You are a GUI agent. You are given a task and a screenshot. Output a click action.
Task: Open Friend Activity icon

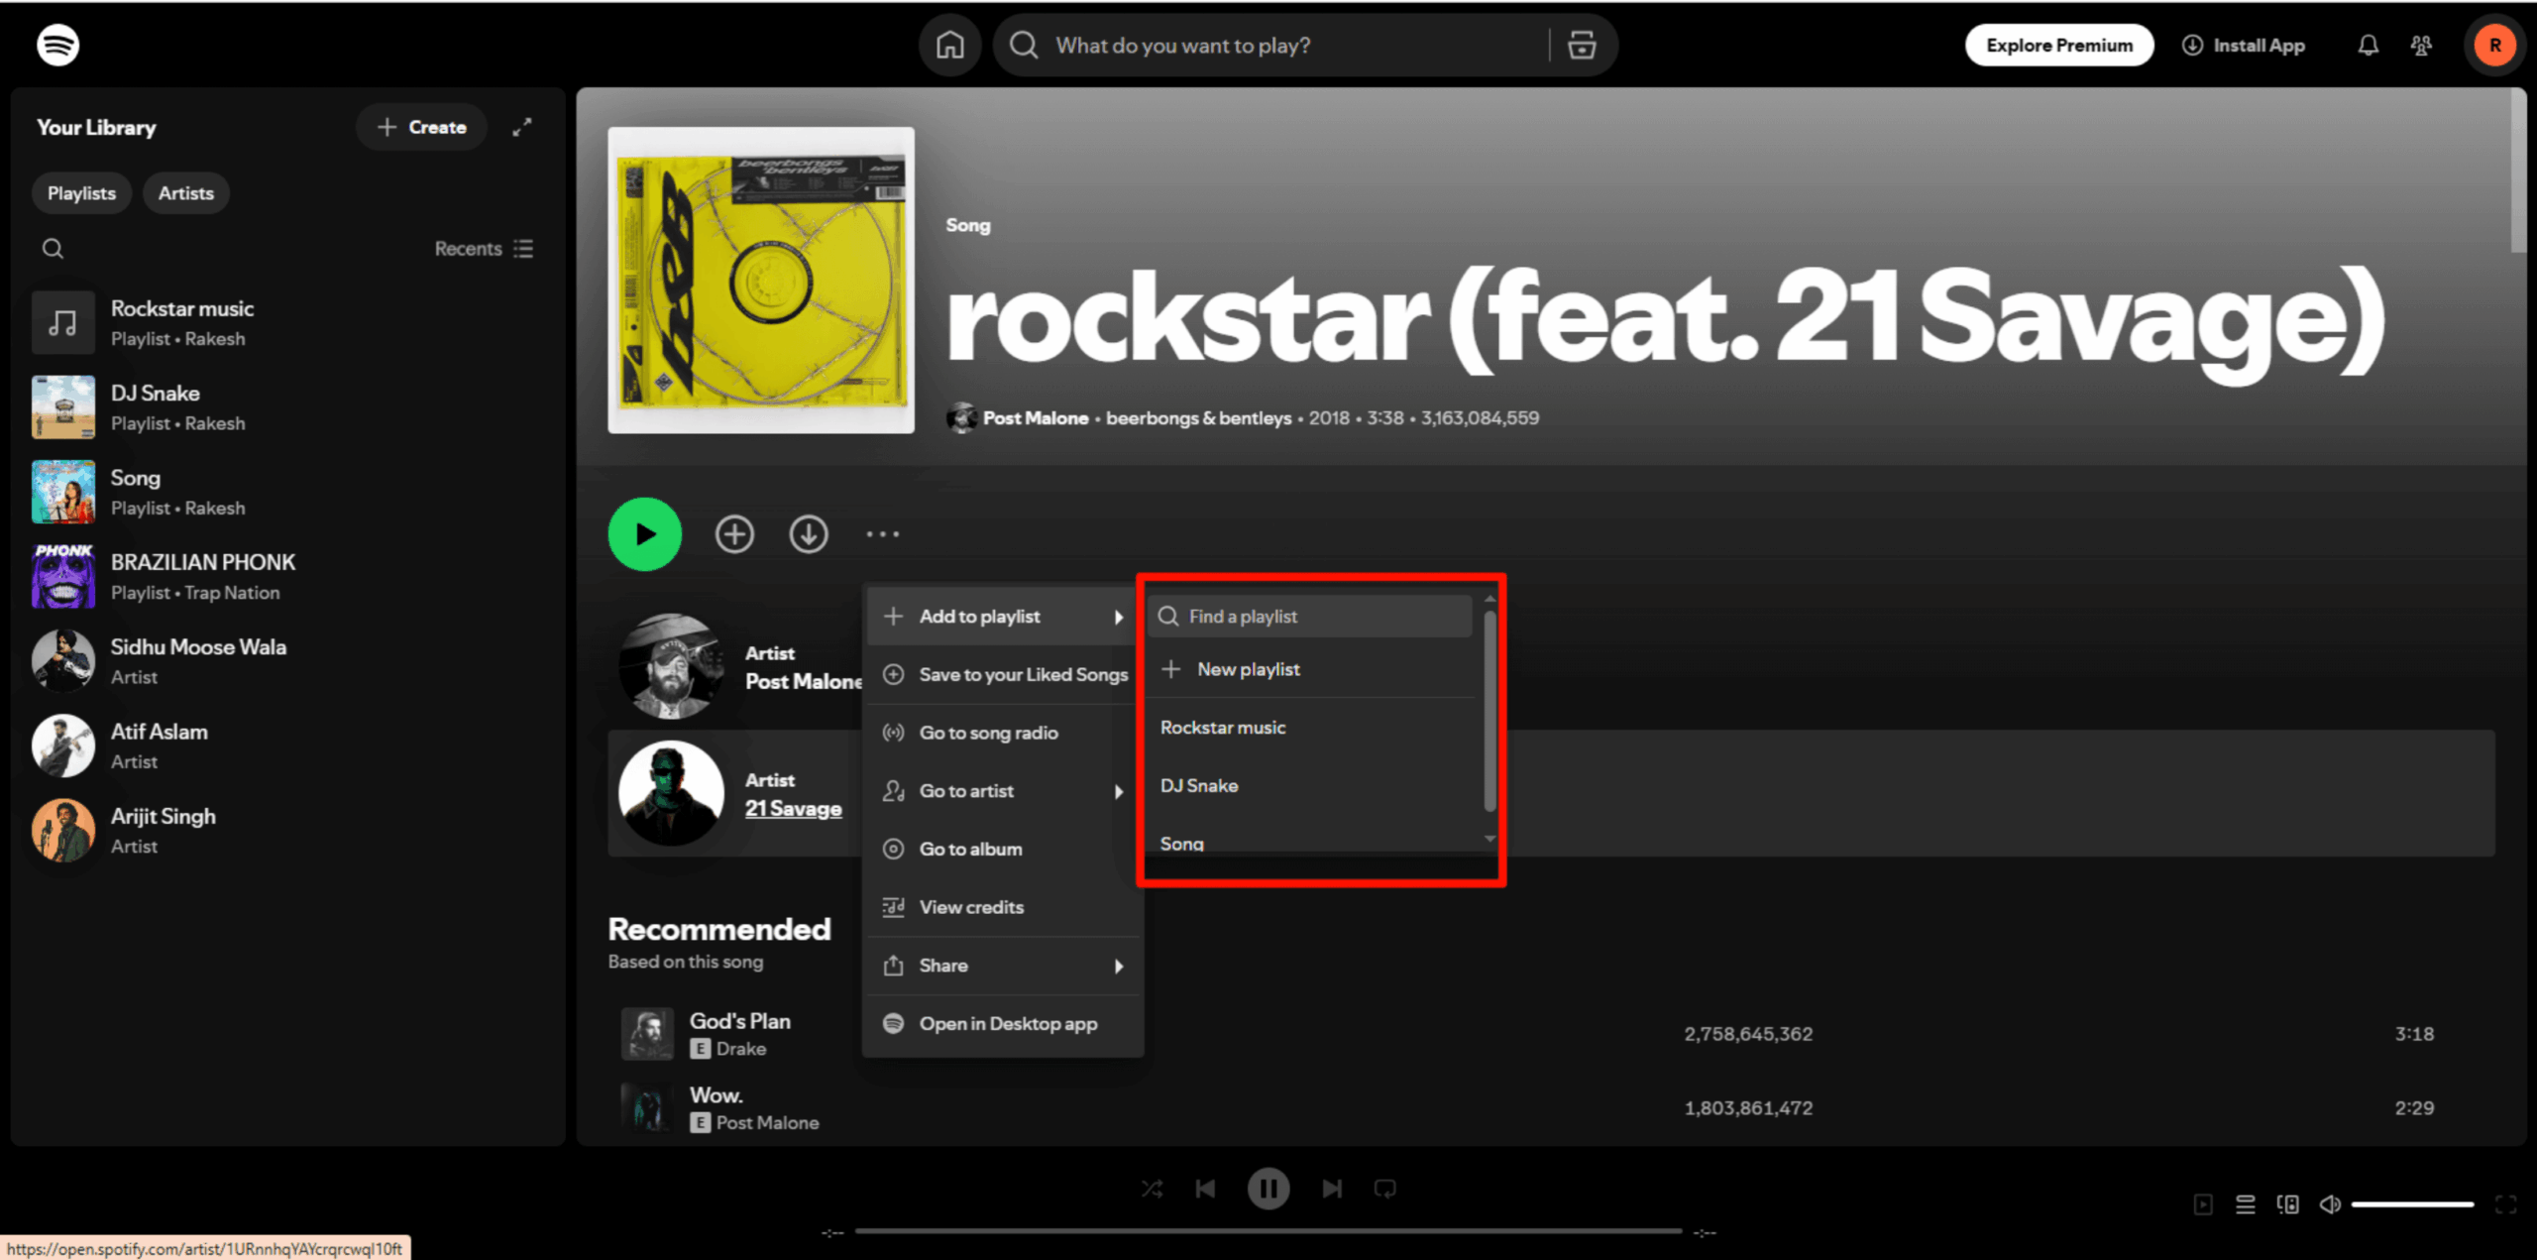tap(2421, 46)
